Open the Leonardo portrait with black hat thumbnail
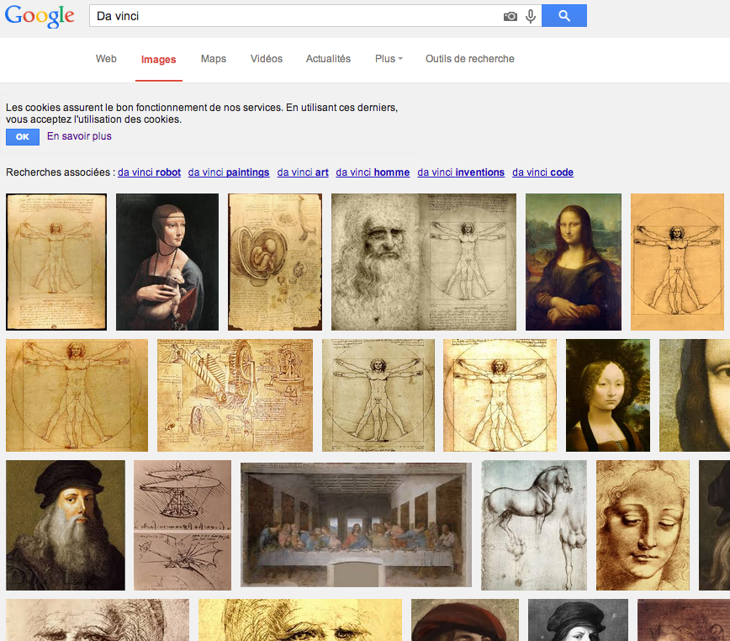 point(66,525)
